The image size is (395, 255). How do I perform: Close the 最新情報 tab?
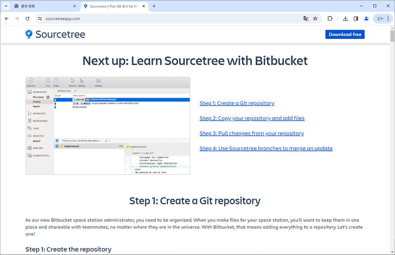pos(75,6)
